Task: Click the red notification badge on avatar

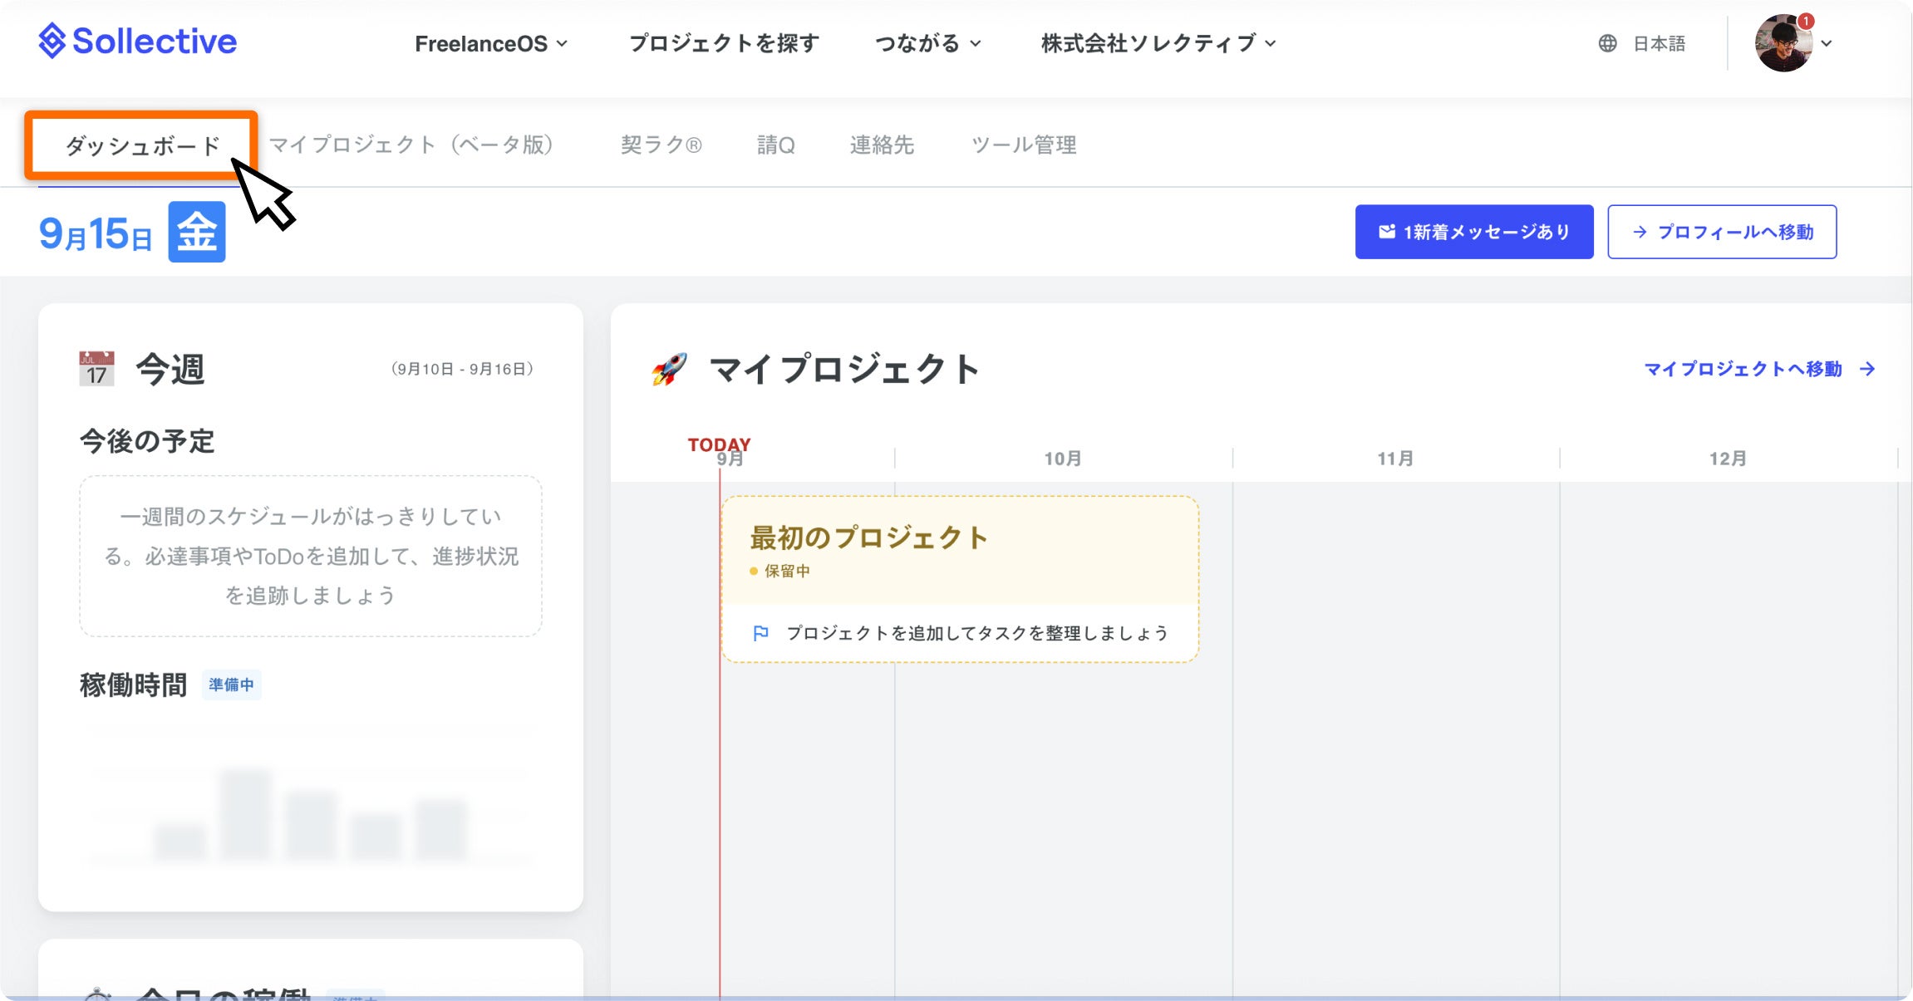Action: coord(1805,21)
